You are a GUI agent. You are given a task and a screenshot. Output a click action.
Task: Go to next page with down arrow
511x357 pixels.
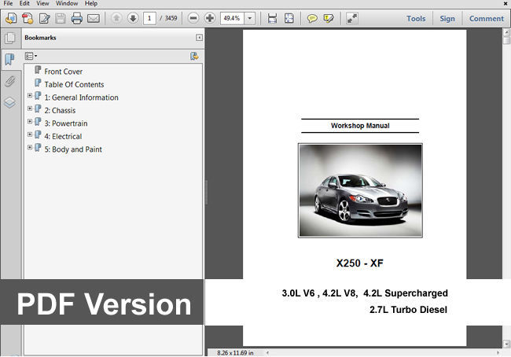click(x=132, y=18)
